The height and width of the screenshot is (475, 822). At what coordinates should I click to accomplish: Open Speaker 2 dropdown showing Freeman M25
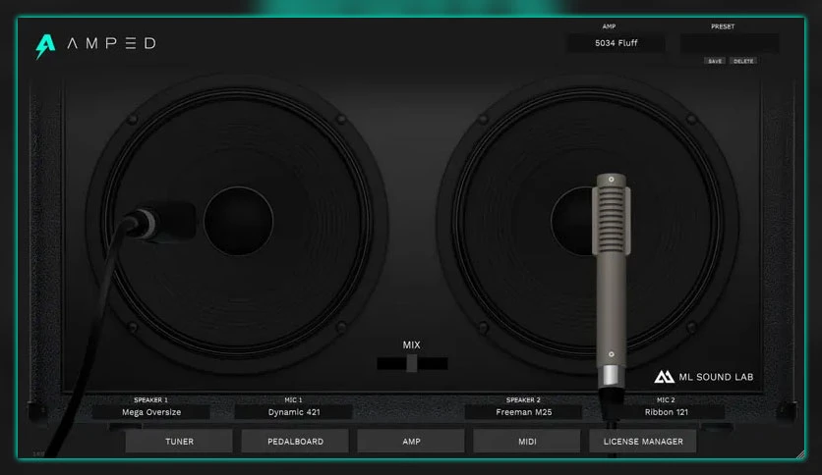[523, 412]
